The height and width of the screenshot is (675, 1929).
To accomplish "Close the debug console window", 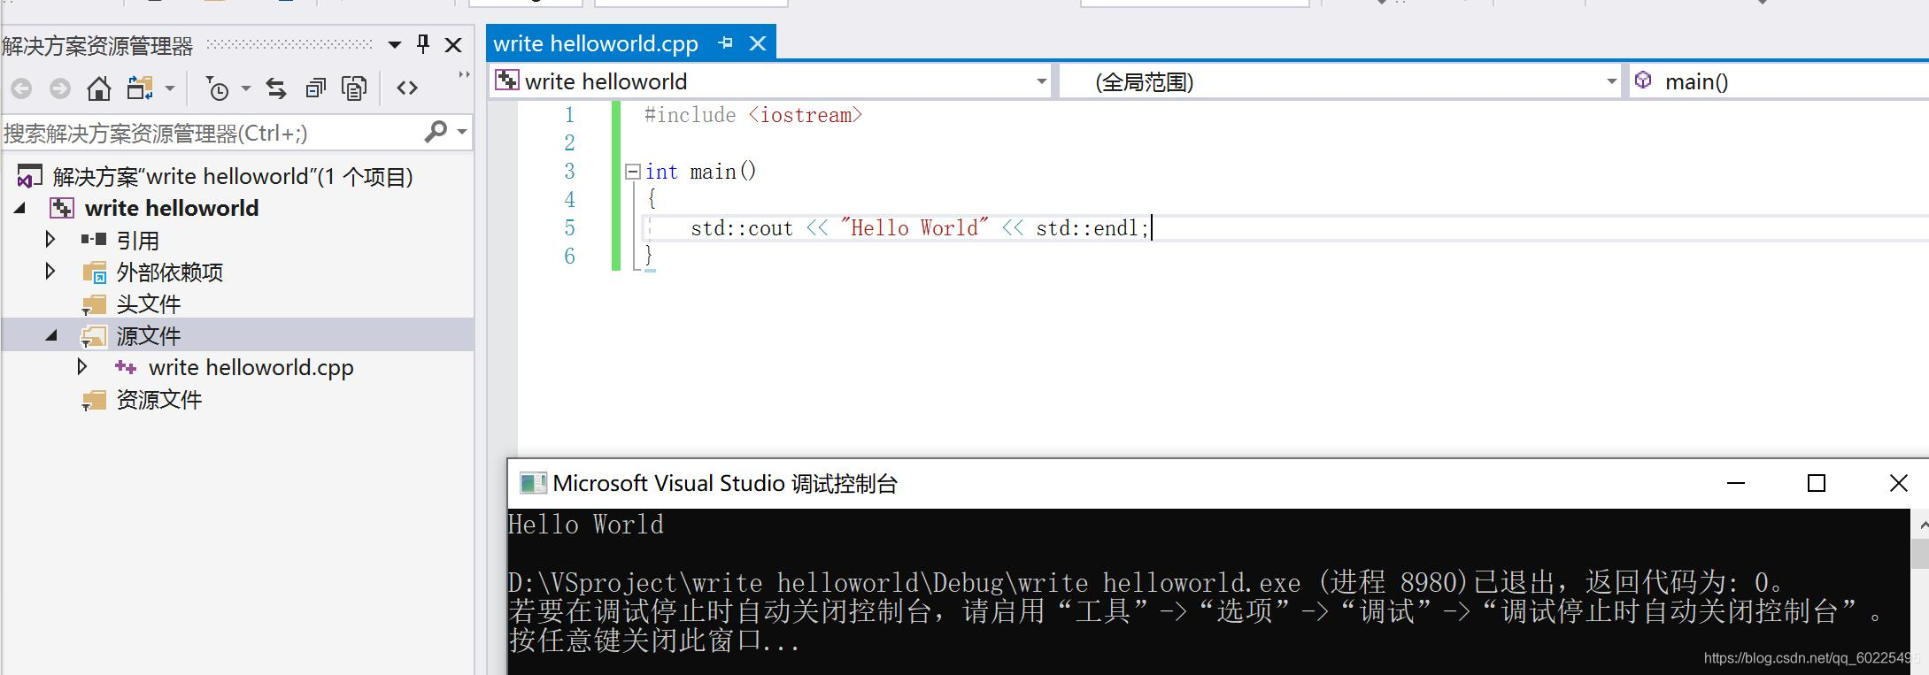I will click(x=1898, y=483).
